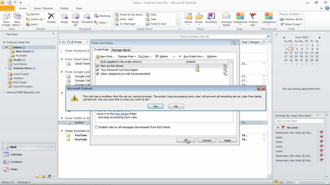
Task: Click the search magnifier icon
Action: tap(268, 36)
